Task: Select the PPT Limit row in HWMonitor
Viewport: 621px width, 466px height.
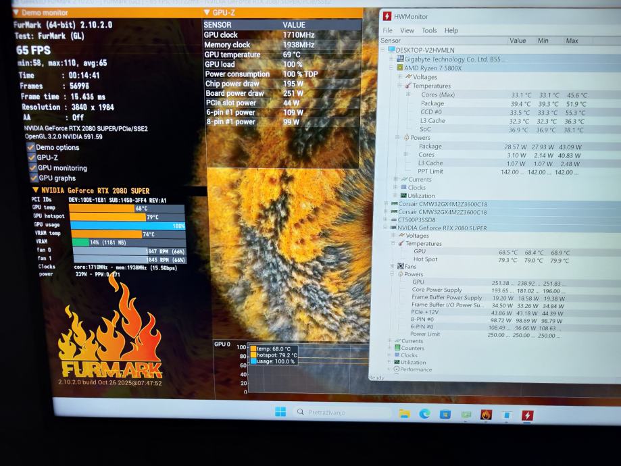Action: click(x=500, y=172)
